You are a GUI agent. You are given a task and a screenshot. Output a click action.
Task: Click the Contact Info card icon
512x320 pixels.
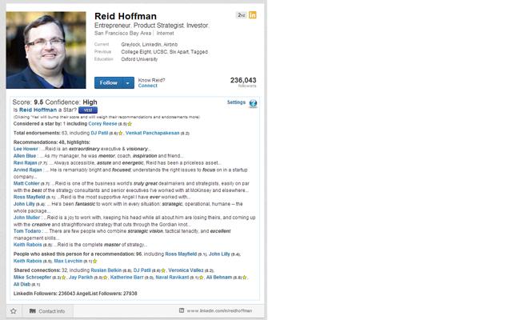coord(33,310)
